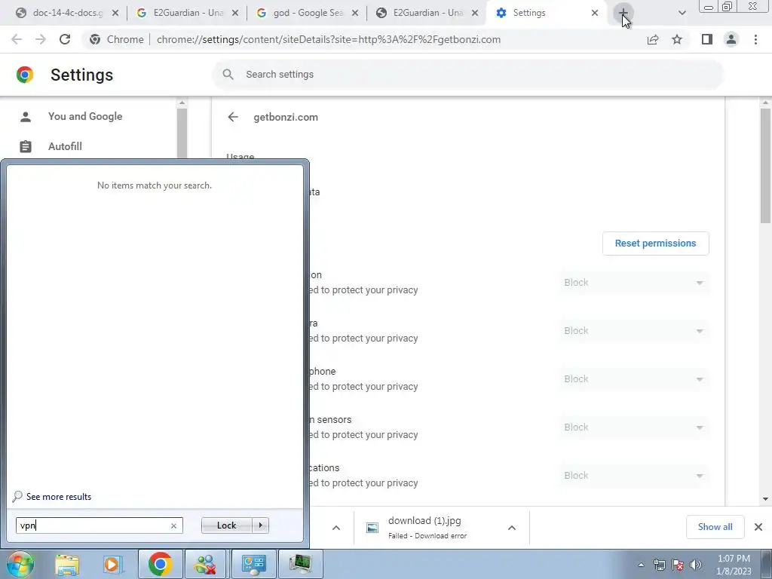Open the Control Panel taskbar icon
This screenshot has height=579, width=772.
pyautogui.click(x=253, y=564)
